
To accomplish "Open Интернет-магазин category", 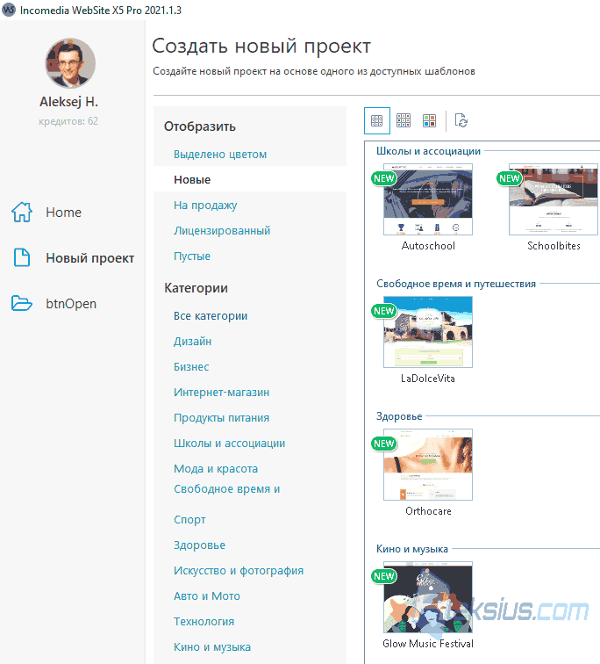I will [222, 392].
